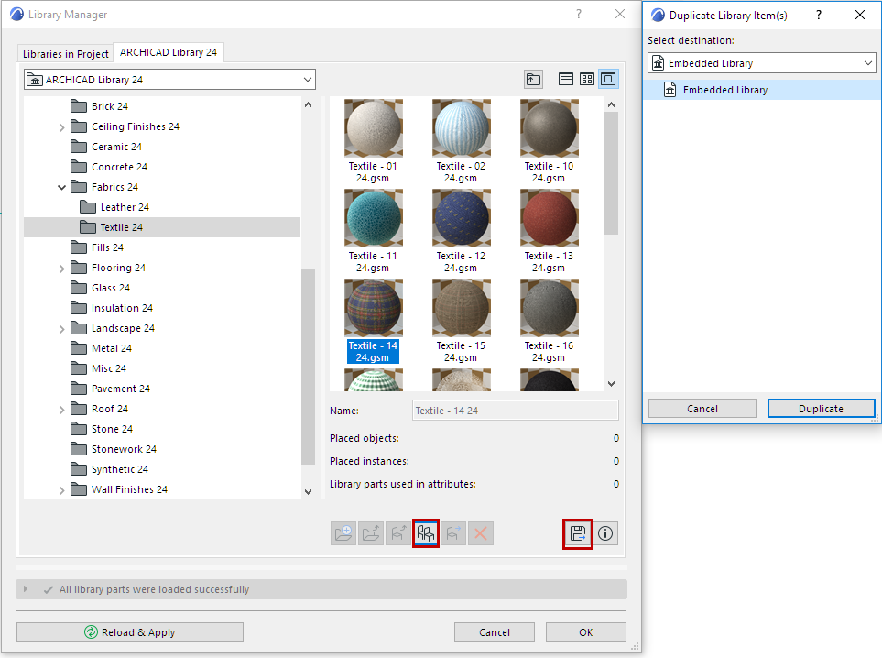Switch to Libraries in Project tab

(x=65, y=54)
